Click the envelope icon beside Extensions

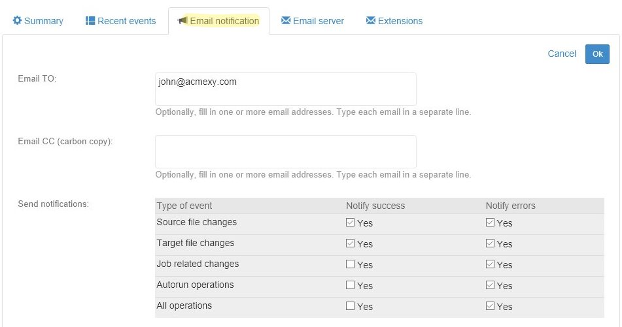point(371,21)
